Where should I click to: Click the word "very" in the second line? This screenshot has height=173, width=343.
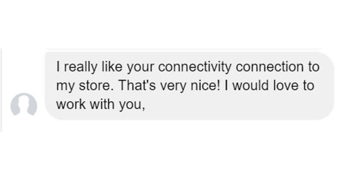click(x=173, y=86)
